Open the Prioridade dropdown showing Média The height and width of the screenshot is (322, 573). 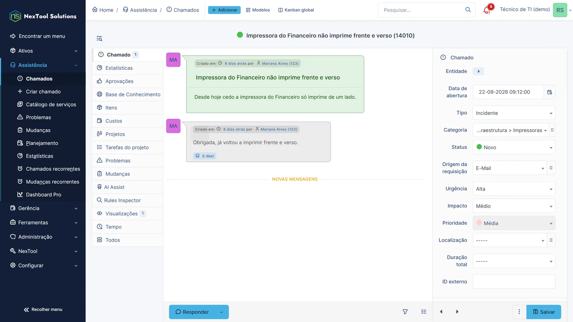click(x=514, y=223)
